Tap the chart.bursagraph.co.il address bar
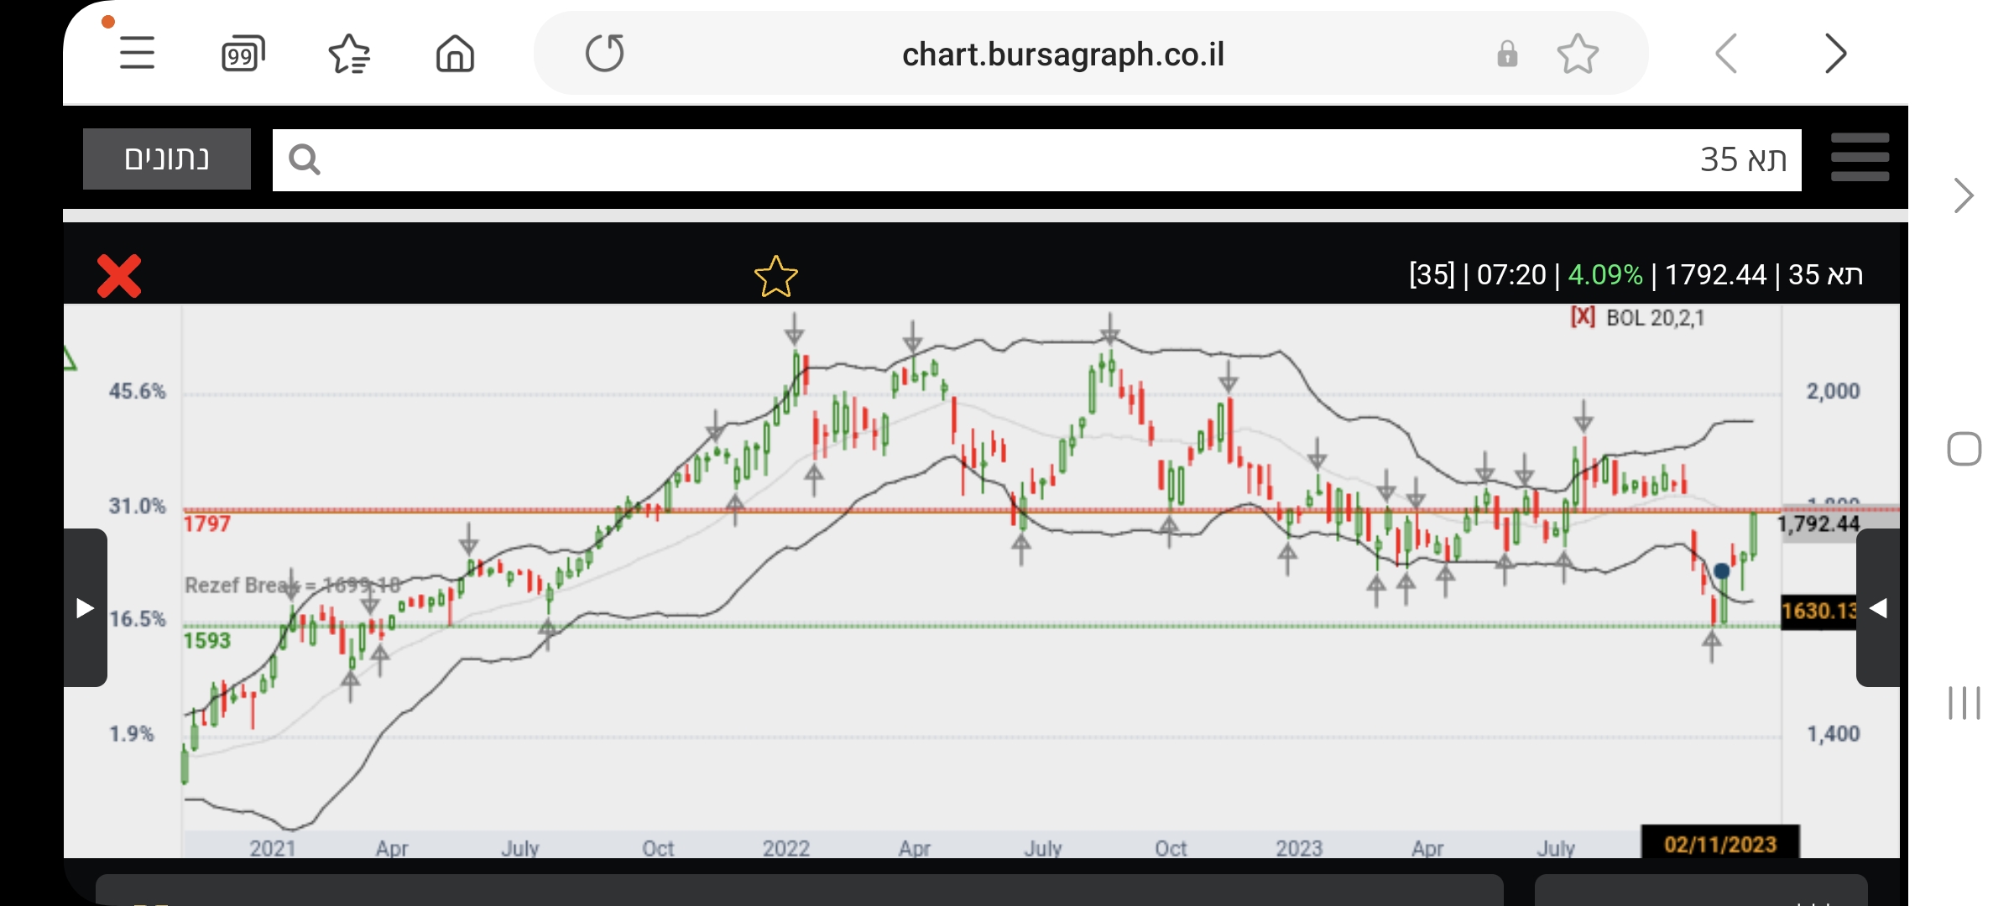The height and width of the screenshot is (906, 2014). coord(1062,55)
